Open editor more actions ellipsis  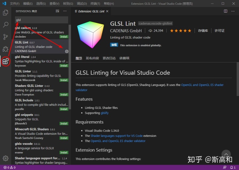233,11
